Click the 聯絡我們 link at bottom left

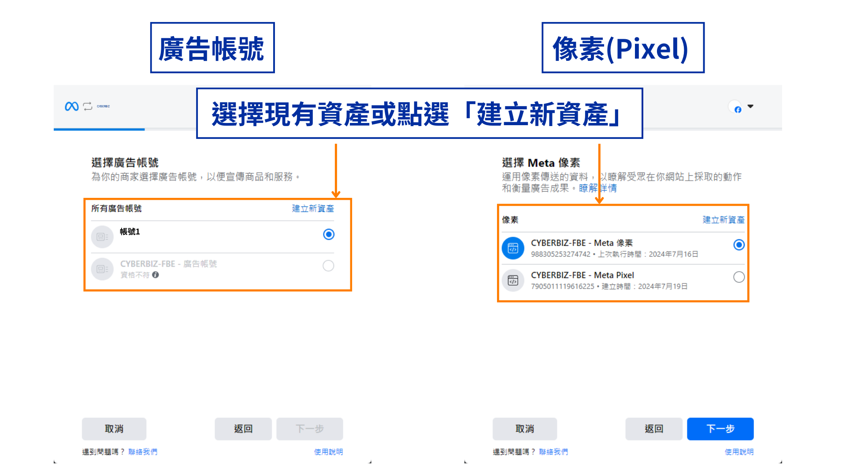tap(142, 451)
